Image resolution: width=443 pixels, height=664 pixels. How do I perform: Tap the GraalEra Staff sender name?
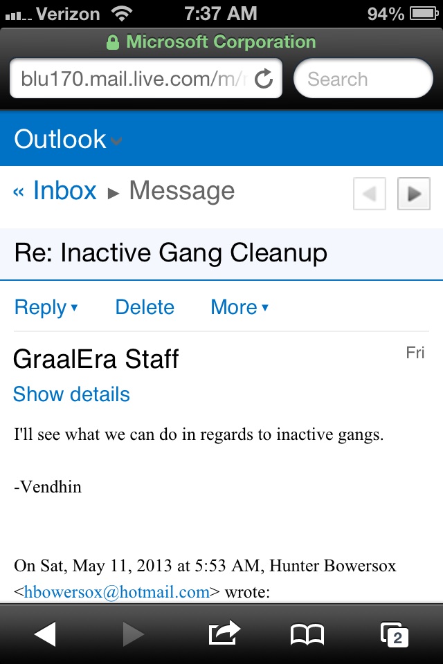click(x=96, y=360)
